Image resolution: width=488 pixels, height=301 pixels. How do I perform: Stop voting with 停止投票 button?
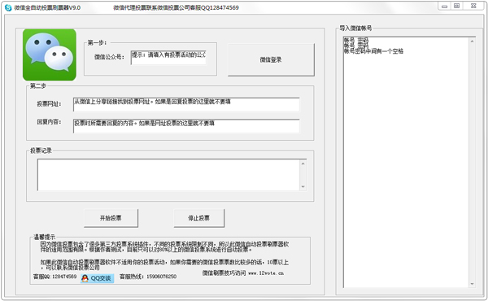(199, 218)
